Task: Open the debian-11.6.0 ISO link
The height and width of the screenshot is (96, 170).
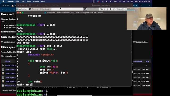Action: point(11,85)
